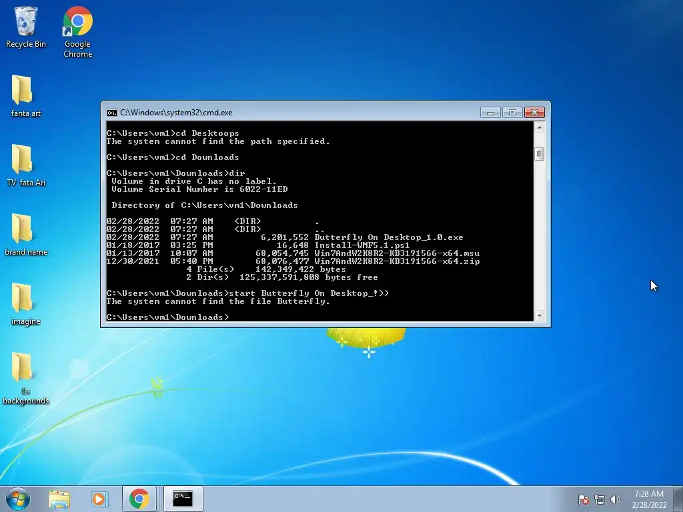
Task: Click the 16,648 file size value
Action: (293, 245)
